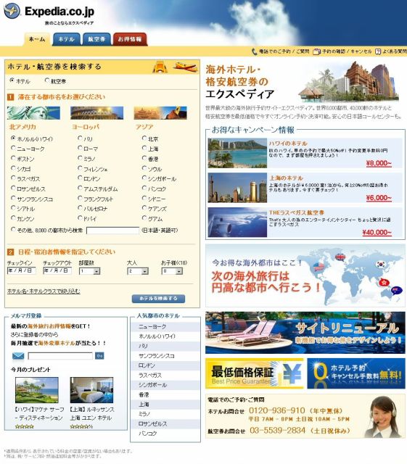Click the ホテルを検索する button
This screenshot has height=464, width=407.
tap(158, 299)
